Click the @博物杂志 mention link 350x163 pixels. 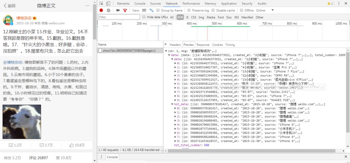(x=13, y=62)
